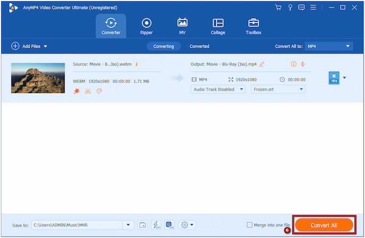Open the Frozen.srt subtitle dropdown
The image size is (365, 238).
[278, 89]
